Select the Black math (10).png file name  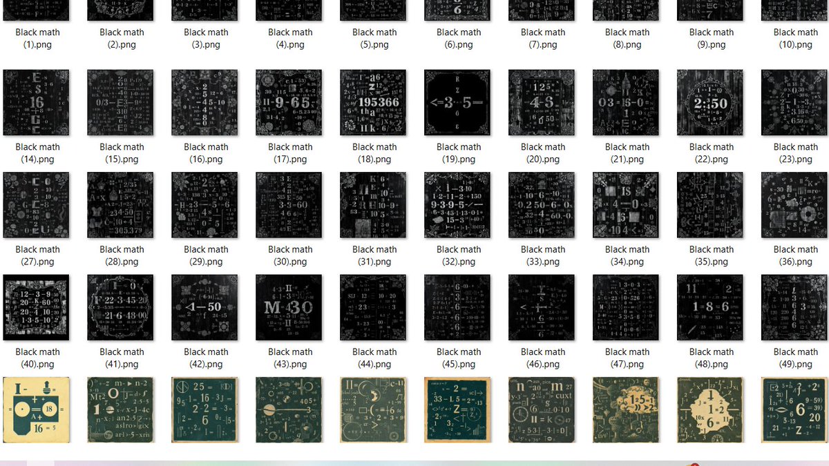click(x=796, y=39)
